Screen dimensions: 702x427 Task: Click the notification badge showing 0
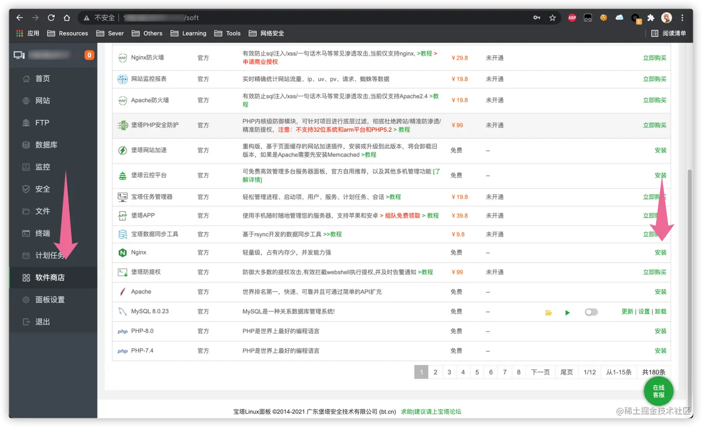point(89,55)
